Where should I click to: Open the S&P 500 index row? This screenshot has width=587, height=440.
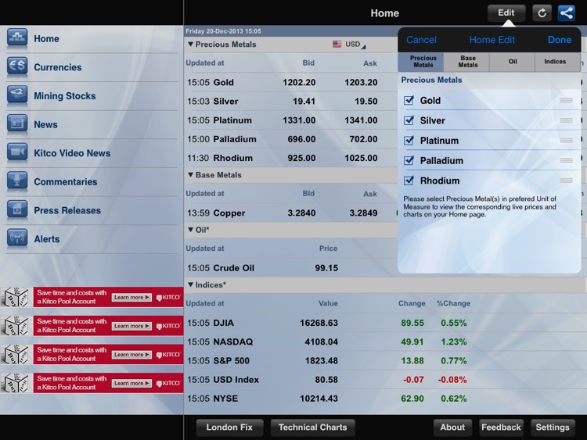pos(385,360)
